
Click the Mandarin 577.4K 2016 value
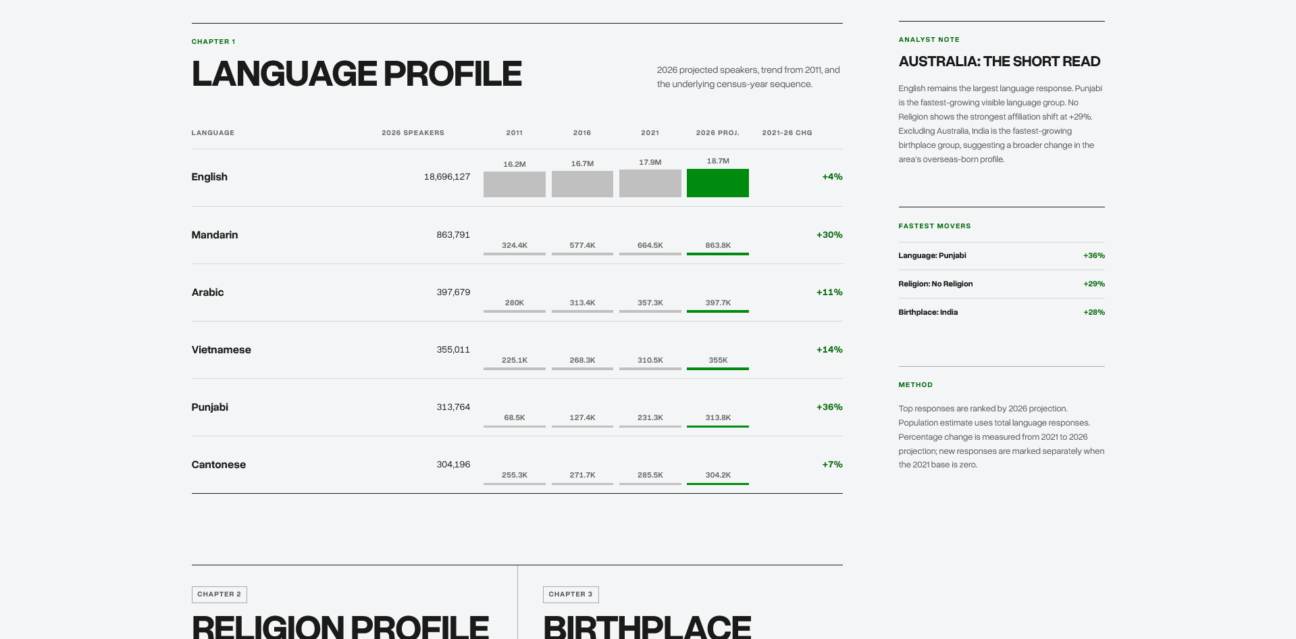tap(582, 246)
